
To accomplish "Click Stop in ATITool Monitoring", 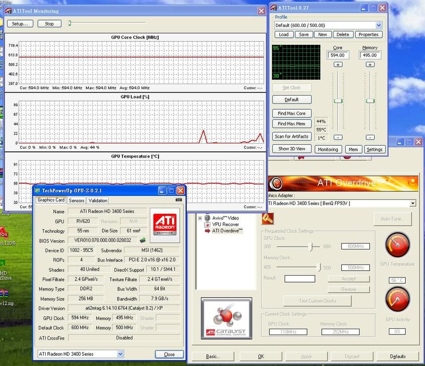I will pyautogui.click(x=49, y=24).
